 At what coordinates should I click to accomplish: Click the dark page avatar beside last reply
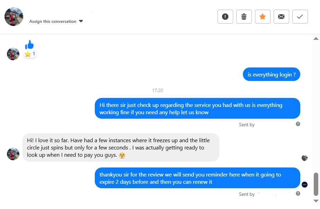point(304,184)
